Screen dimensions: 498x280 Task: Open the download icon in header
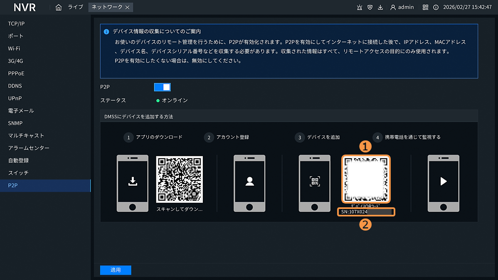(x=380, y=7)
